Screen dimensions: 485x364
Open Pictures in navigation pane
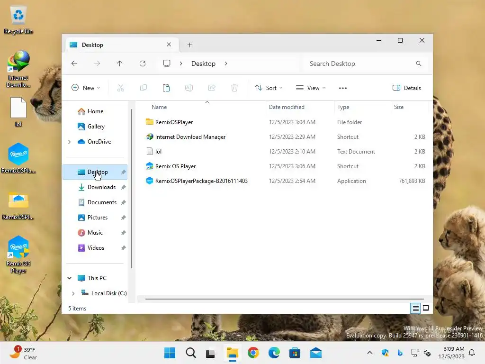click(98, 218)
